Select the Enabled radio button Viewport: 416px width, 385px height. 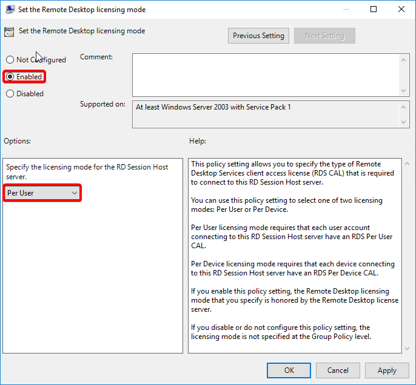tap(10, 77)
